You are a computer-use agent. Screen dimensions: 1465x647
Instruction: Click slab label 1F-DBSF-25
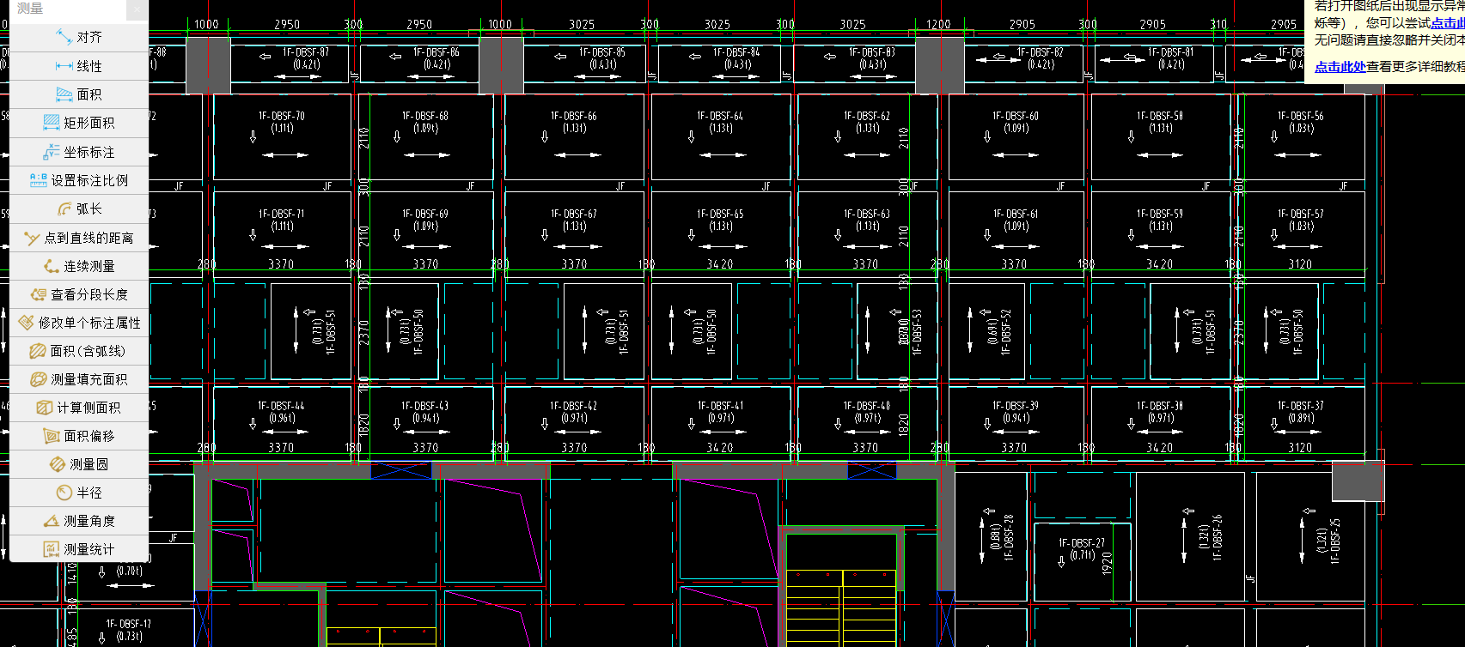1335,541
